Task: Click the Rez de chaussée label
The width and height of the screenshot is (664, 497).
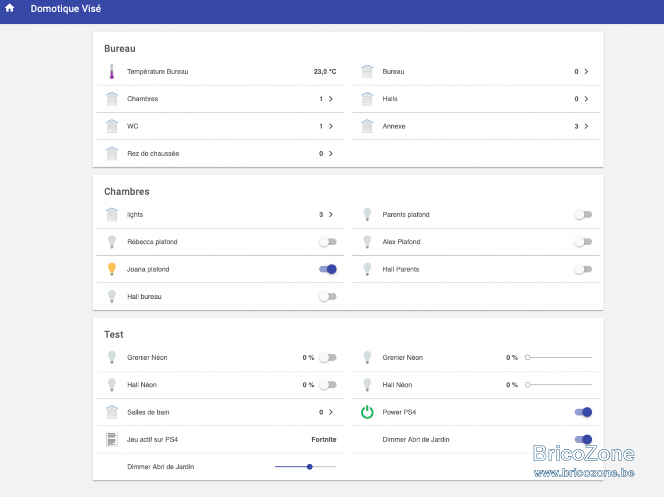Action: 153,153
